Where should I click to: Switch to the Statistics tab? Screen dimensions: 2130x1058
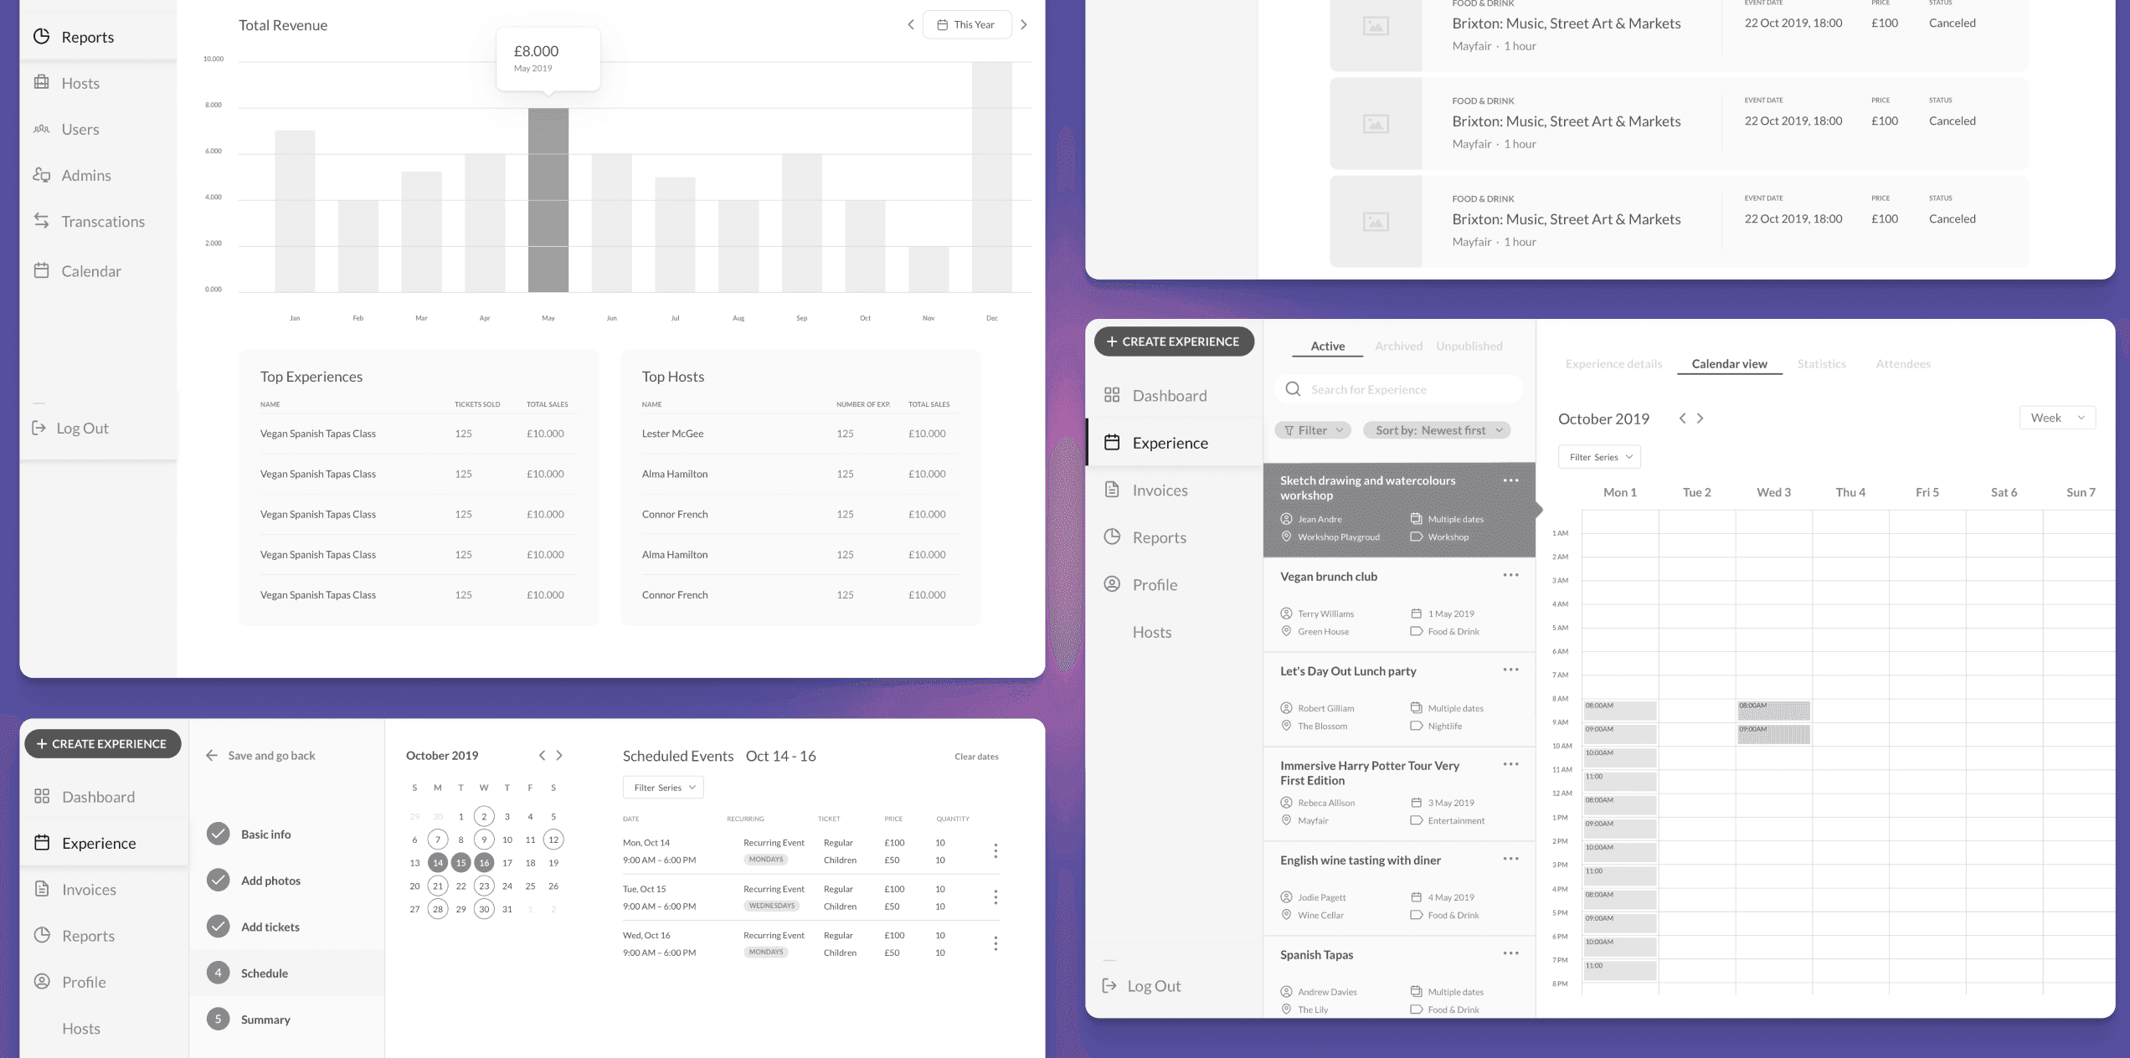(x=1821, y=363)
